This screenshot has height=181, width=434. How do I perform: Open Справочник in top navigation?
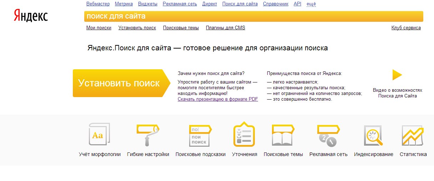(276, 4)
